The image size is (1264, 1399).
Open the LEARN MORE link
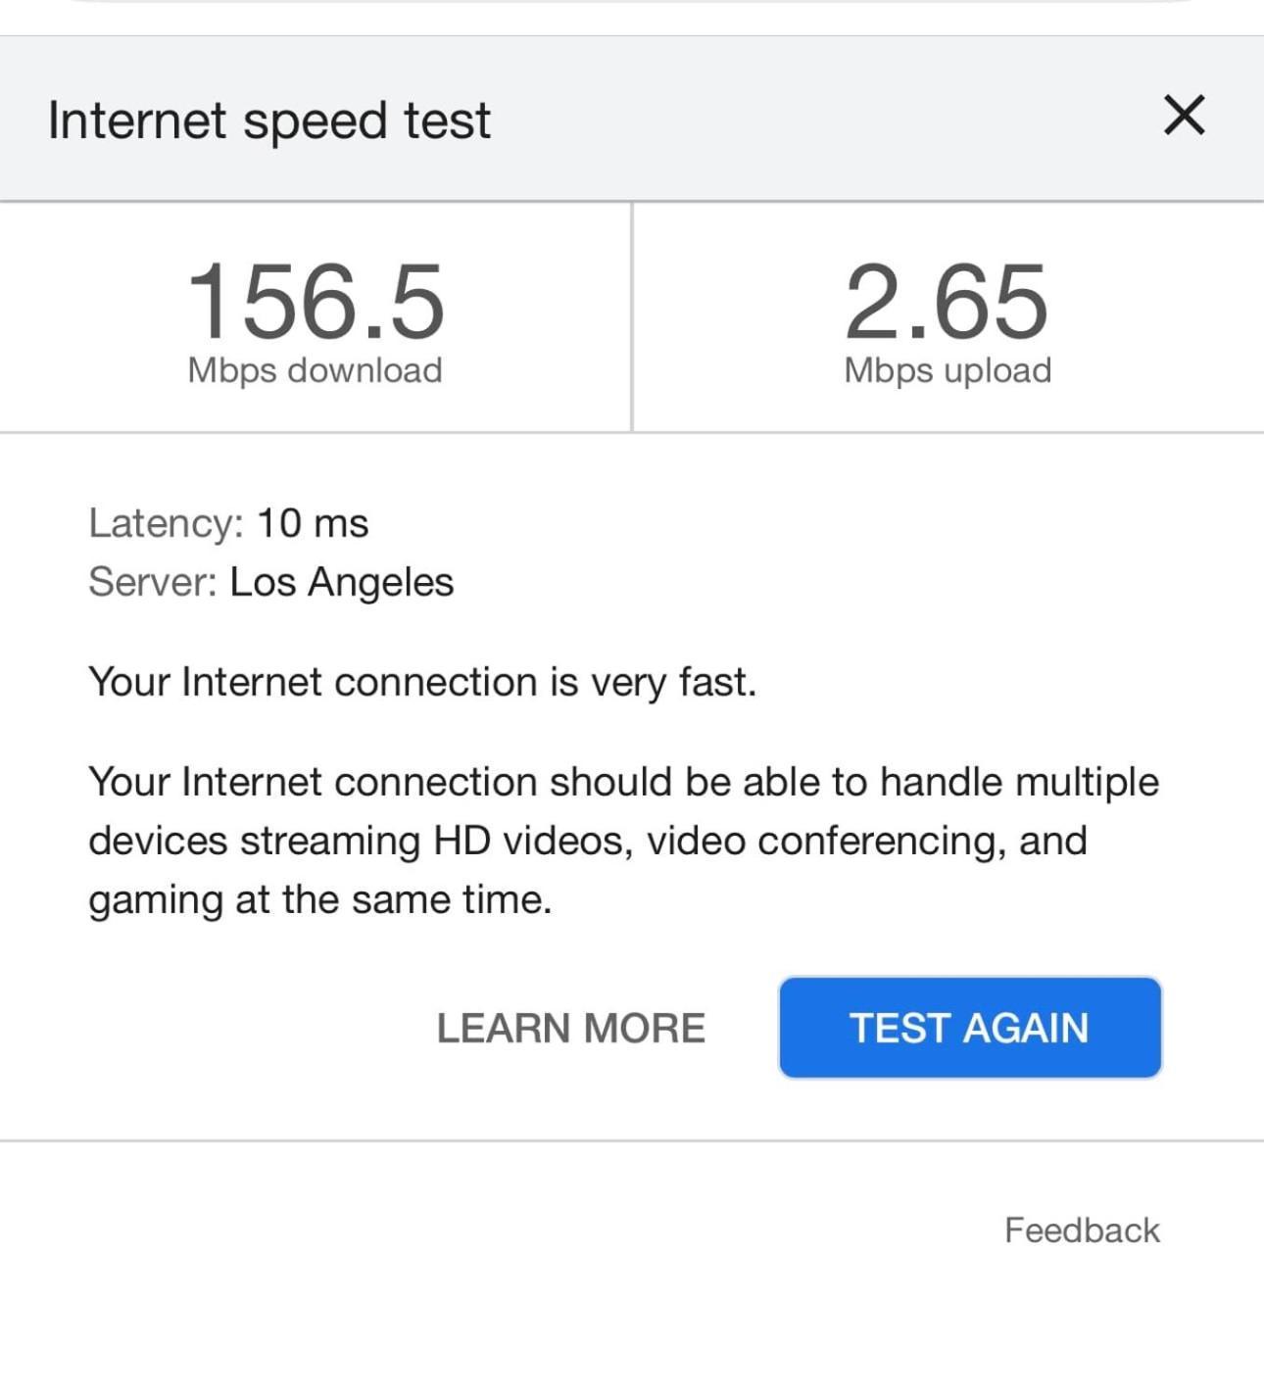click(x=570, y=1029)
